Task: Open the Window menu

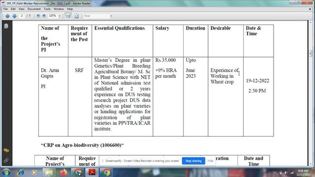Action: [59, 9]
